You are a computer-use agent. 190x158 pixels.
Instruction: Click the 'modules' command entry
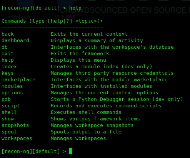click(x=12, y=86)
